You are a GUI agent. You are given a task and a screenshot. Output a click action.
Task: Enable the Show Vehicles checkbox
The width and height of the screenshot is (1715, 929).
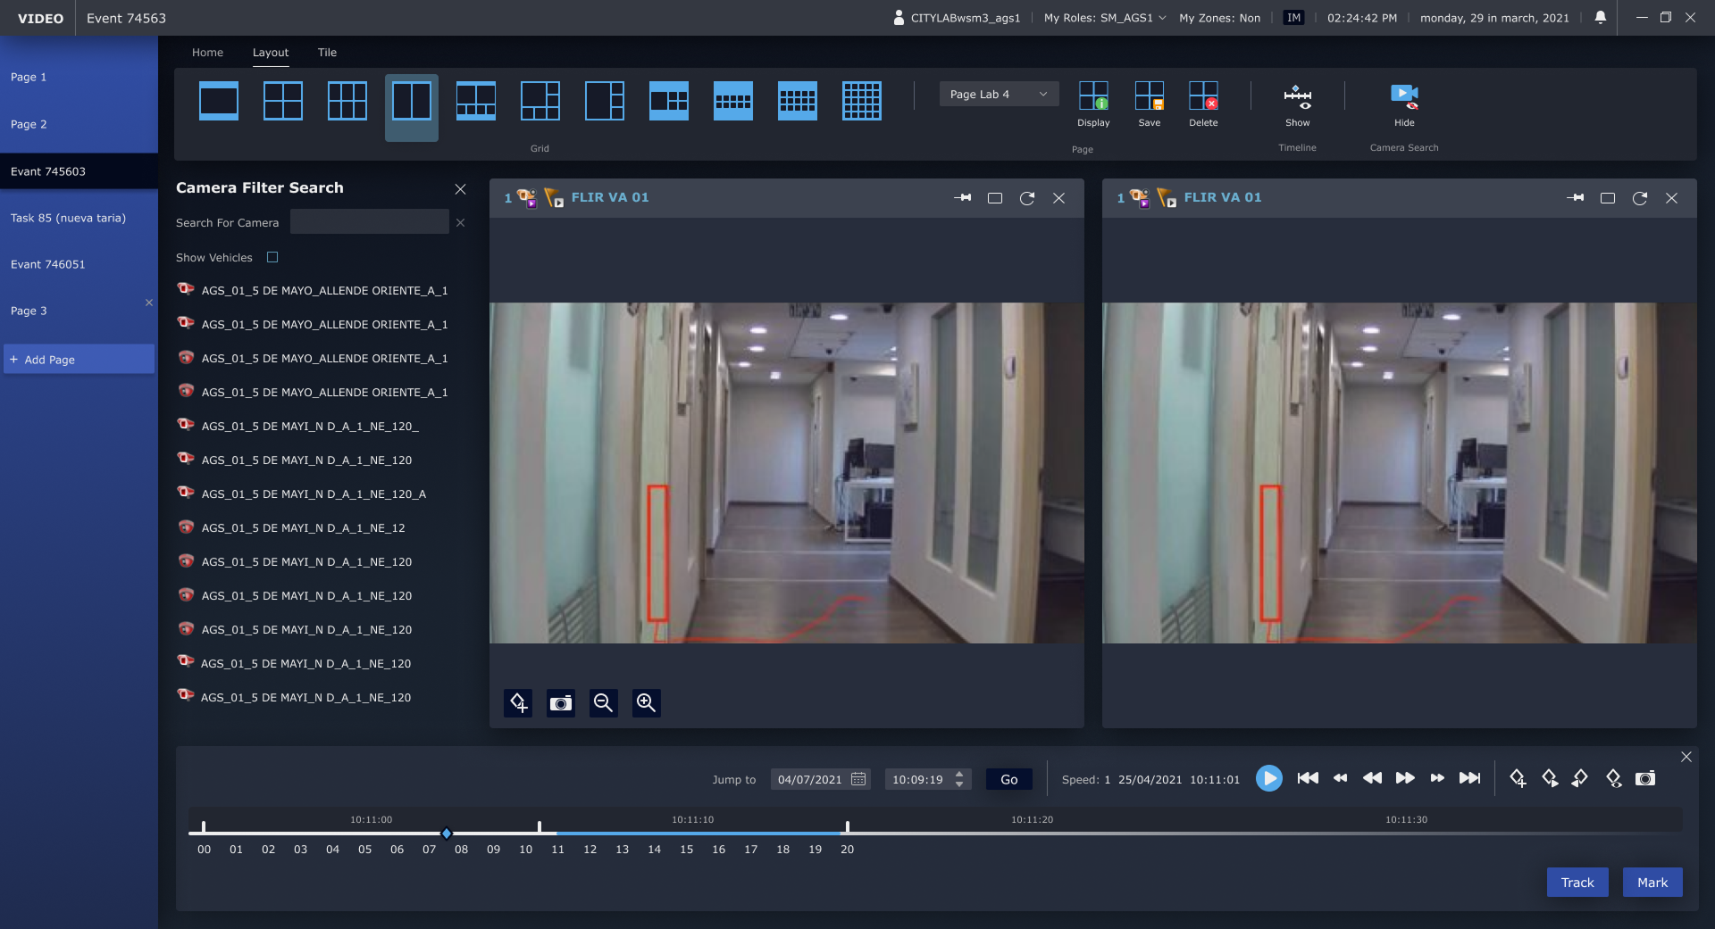coord(272,257)
